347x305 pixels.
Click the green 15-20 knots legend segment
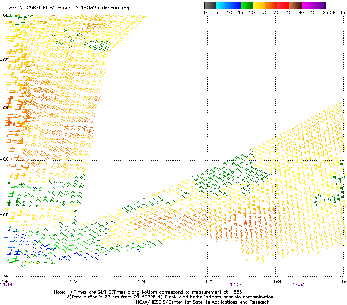[x=247, y=6]
